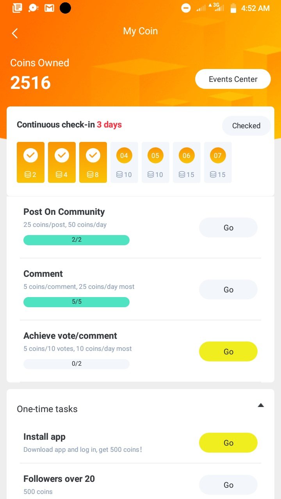Tap the back arrow icon
The image size is (281, 499).
tap(15, 33)
